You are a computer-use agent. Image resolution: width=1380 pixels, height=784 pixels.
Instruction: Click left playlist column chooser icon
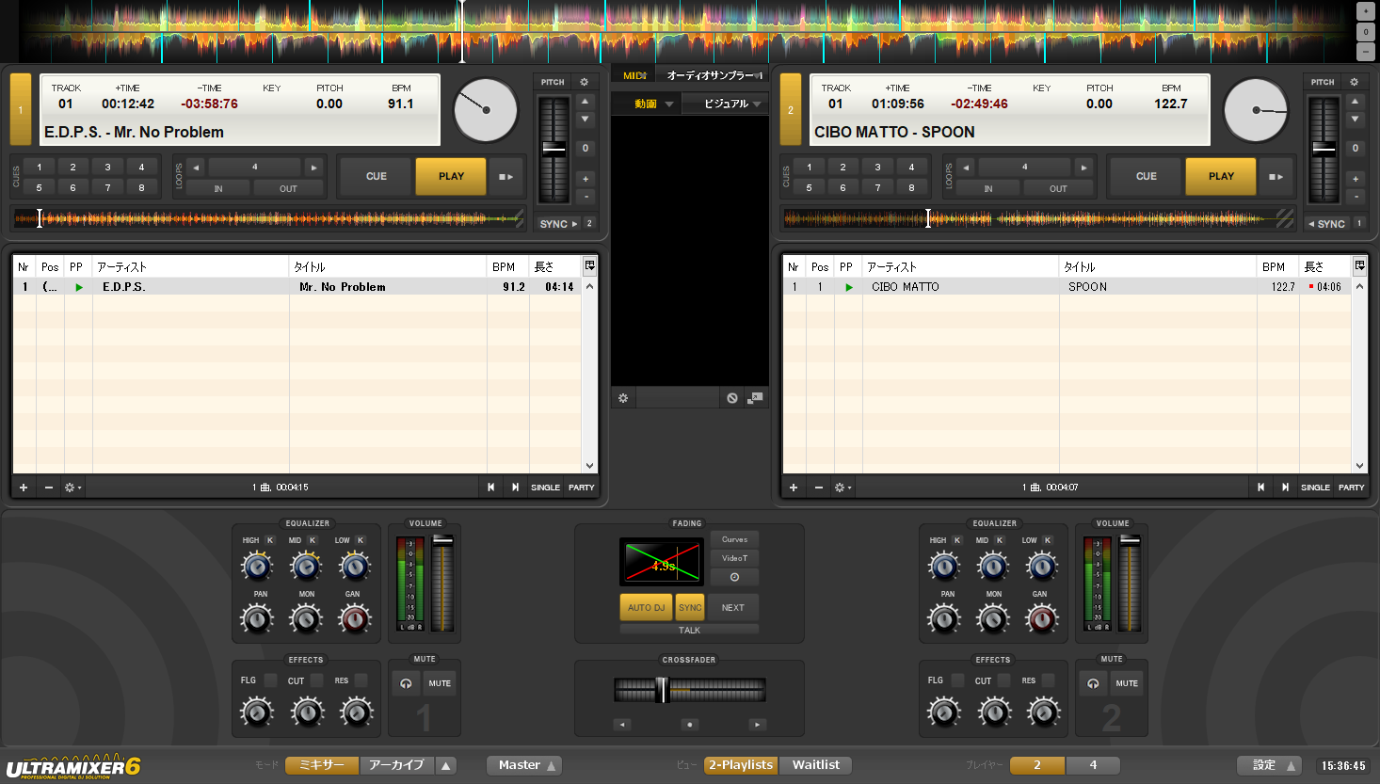pos(589,266)
